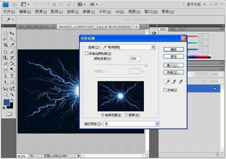This screenshot has width=226, height=159.
Task: Select the Crop tool in toolbox
Action: [x=6, y=45]
